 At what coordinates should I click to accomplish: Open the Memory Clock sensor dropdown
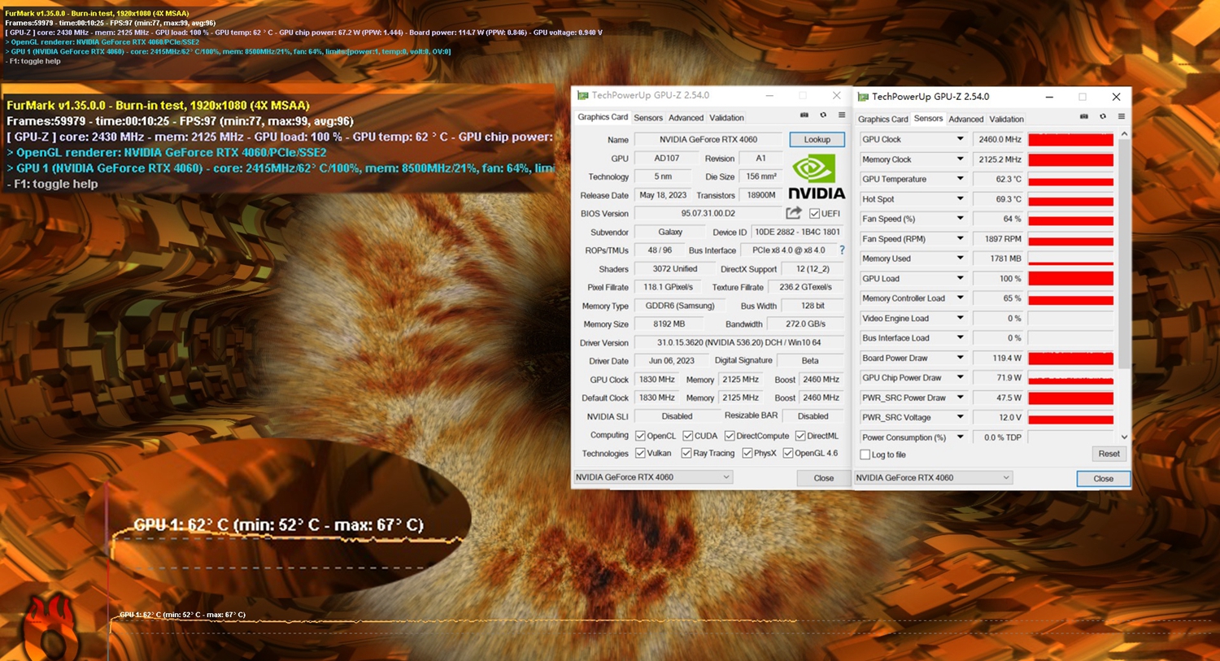click(x=960, y=159)
